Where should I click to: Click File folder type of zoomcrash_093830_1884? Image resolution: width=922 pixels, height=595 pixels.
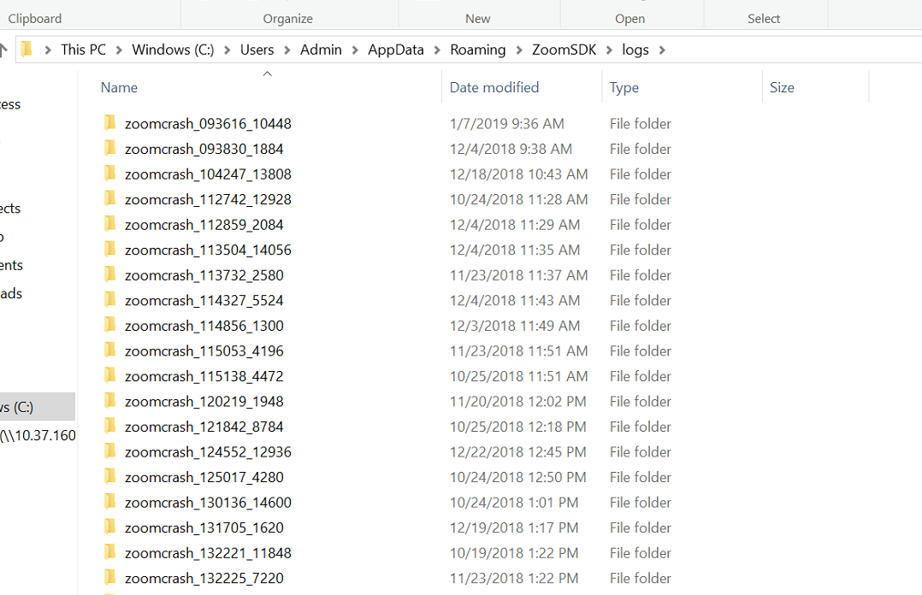pos(641,149)
